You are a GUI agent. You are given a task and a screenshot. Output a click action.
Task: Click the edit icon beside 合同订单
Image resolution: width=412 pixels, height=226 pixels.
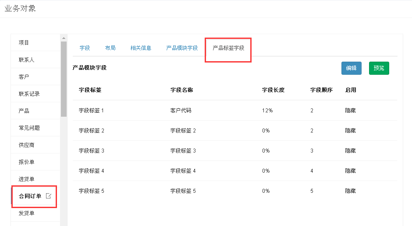tap(49, 196)
